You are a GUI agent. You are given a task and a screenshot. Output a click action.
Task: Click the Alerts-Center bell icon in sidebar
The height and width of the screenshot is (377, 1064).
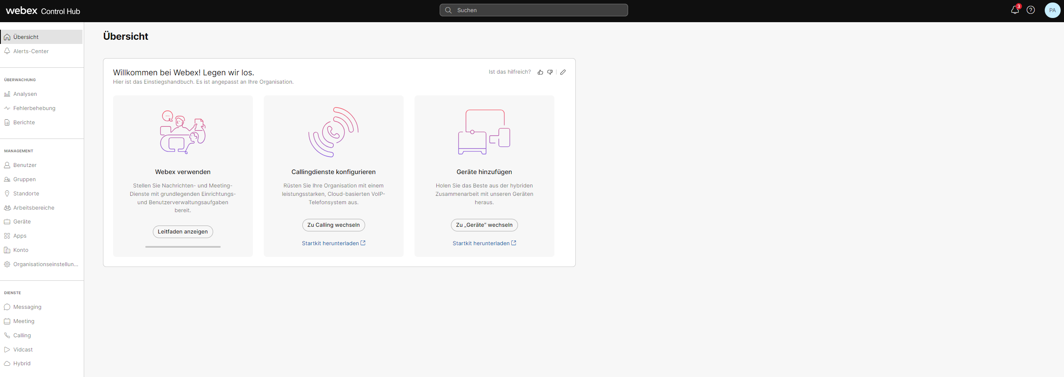7,51
